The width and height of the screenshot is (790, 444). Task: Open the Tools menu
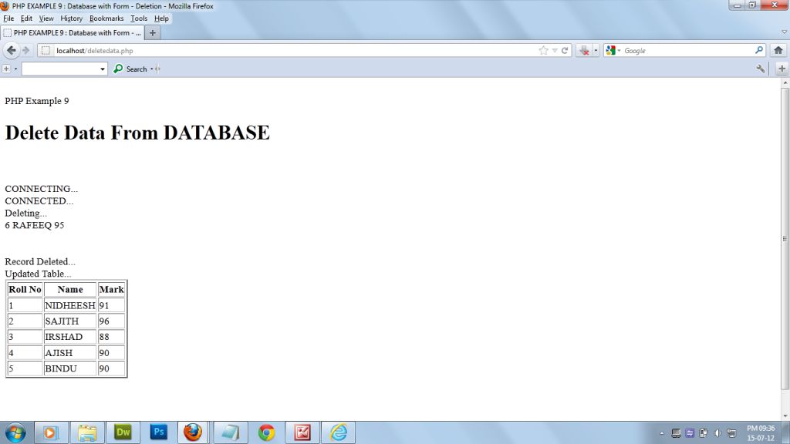(x=139, y=18)
